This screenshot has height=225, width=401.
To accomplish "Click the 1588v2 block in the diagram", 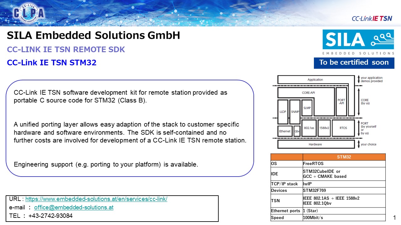I will click(324, 128).
